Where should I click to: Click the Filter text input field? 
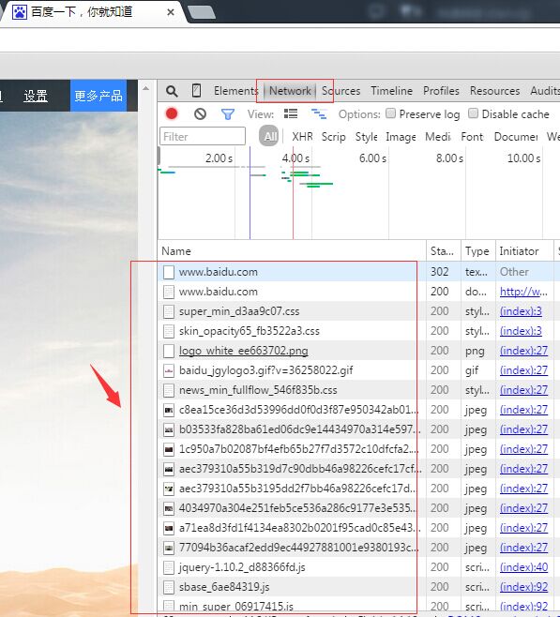click(203, 137)
